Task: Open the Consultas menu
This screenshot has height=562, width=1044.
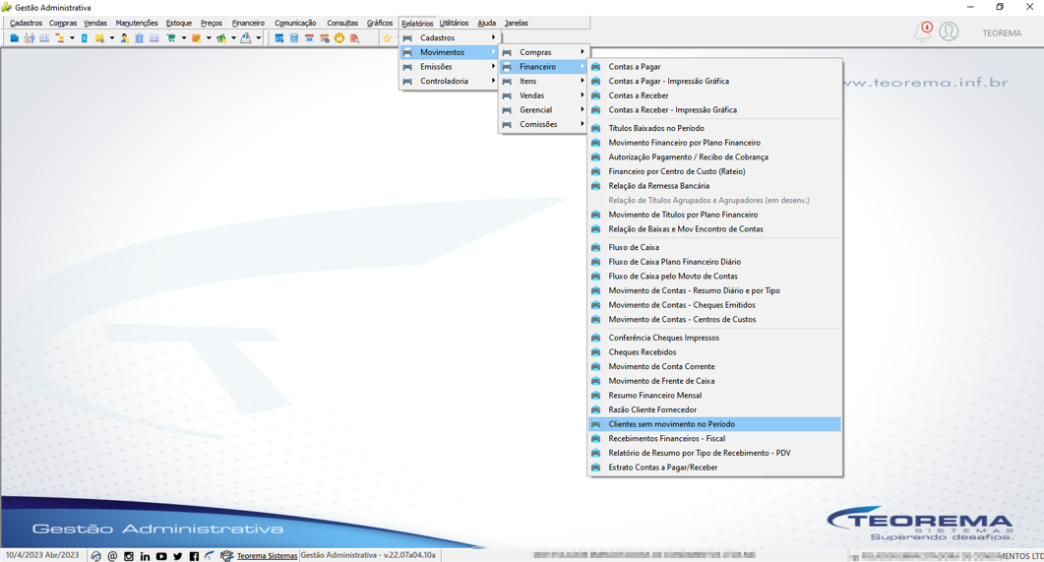Action: [x=342, y=24]
